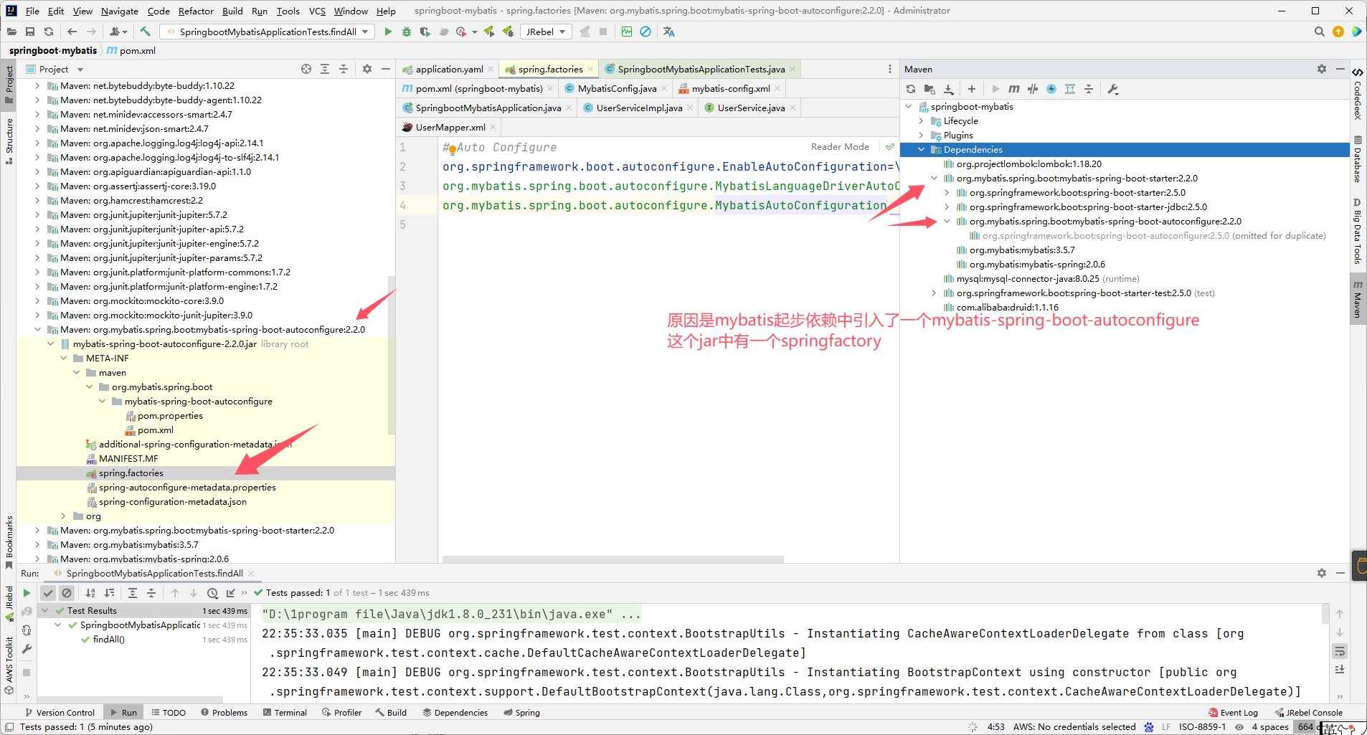The width and height of the screenshot is (1367, 735).
Task: Open the Spring tool window
Action: pos(521,713)
